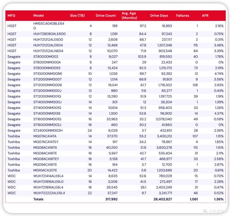230x216 pixels.
Task: Click drive count 14,422 for MG10ACA20TE
Action: click(112, 170)
